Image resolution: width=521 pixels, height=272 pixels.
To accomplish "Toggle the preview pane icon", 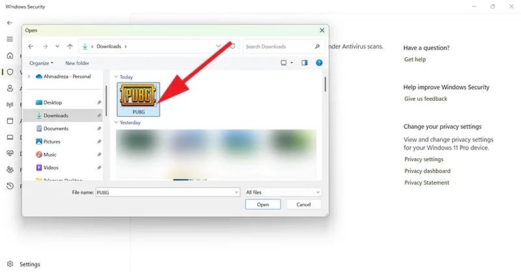I will [305, 63].
